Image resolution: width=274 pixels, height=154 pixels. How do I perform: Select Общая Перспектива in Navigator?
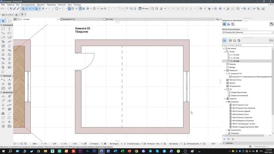[238, 92]
